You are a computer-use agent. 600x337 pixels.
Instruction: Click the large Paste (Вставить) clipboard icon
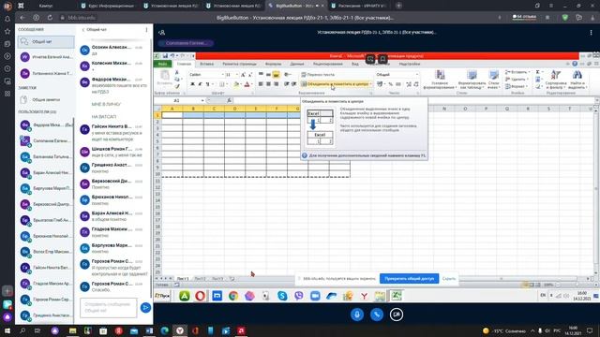(165, 78)
